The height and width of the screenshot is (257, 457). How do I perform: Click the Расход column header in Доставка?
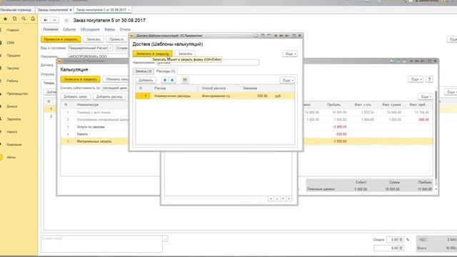pos(160,88)
